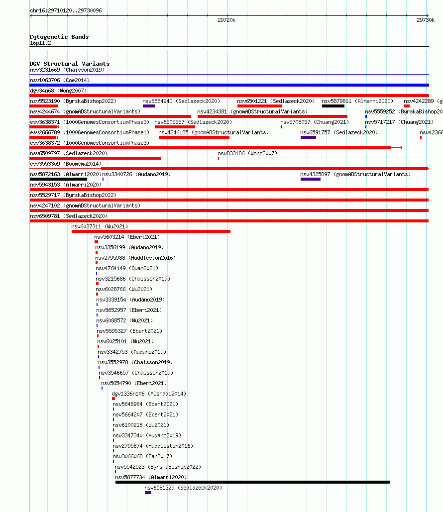The image size is (443, 512).
Task: Open the nsv3342753 (Audano2019) label
Action: [132, 352]
